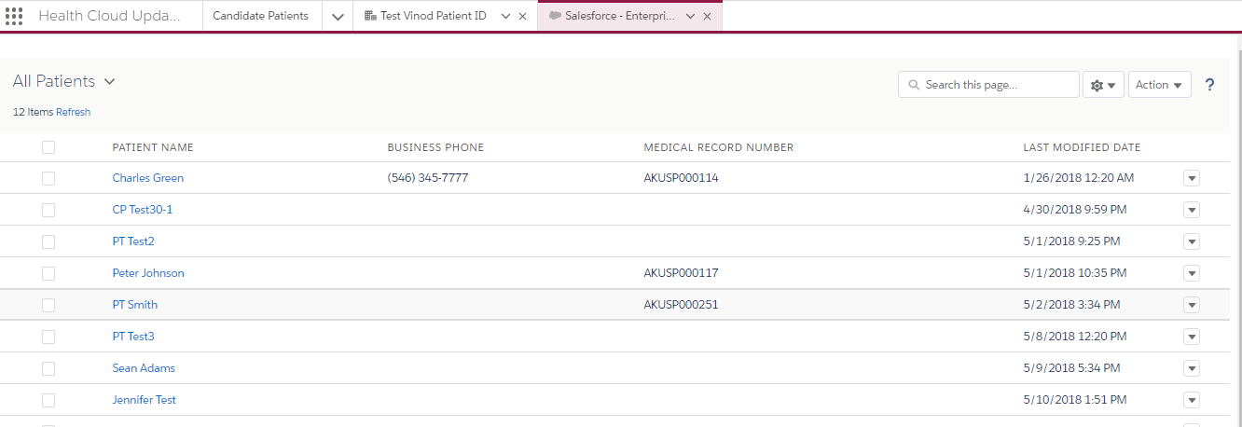Click date 1/26/2018 12:20 AM
1242x427 pixels.
tap(1079, 178)
